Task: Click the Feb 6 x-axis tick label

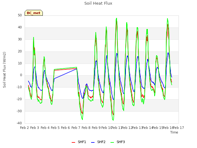Action: pyautogui.click(x=65, y=128)
